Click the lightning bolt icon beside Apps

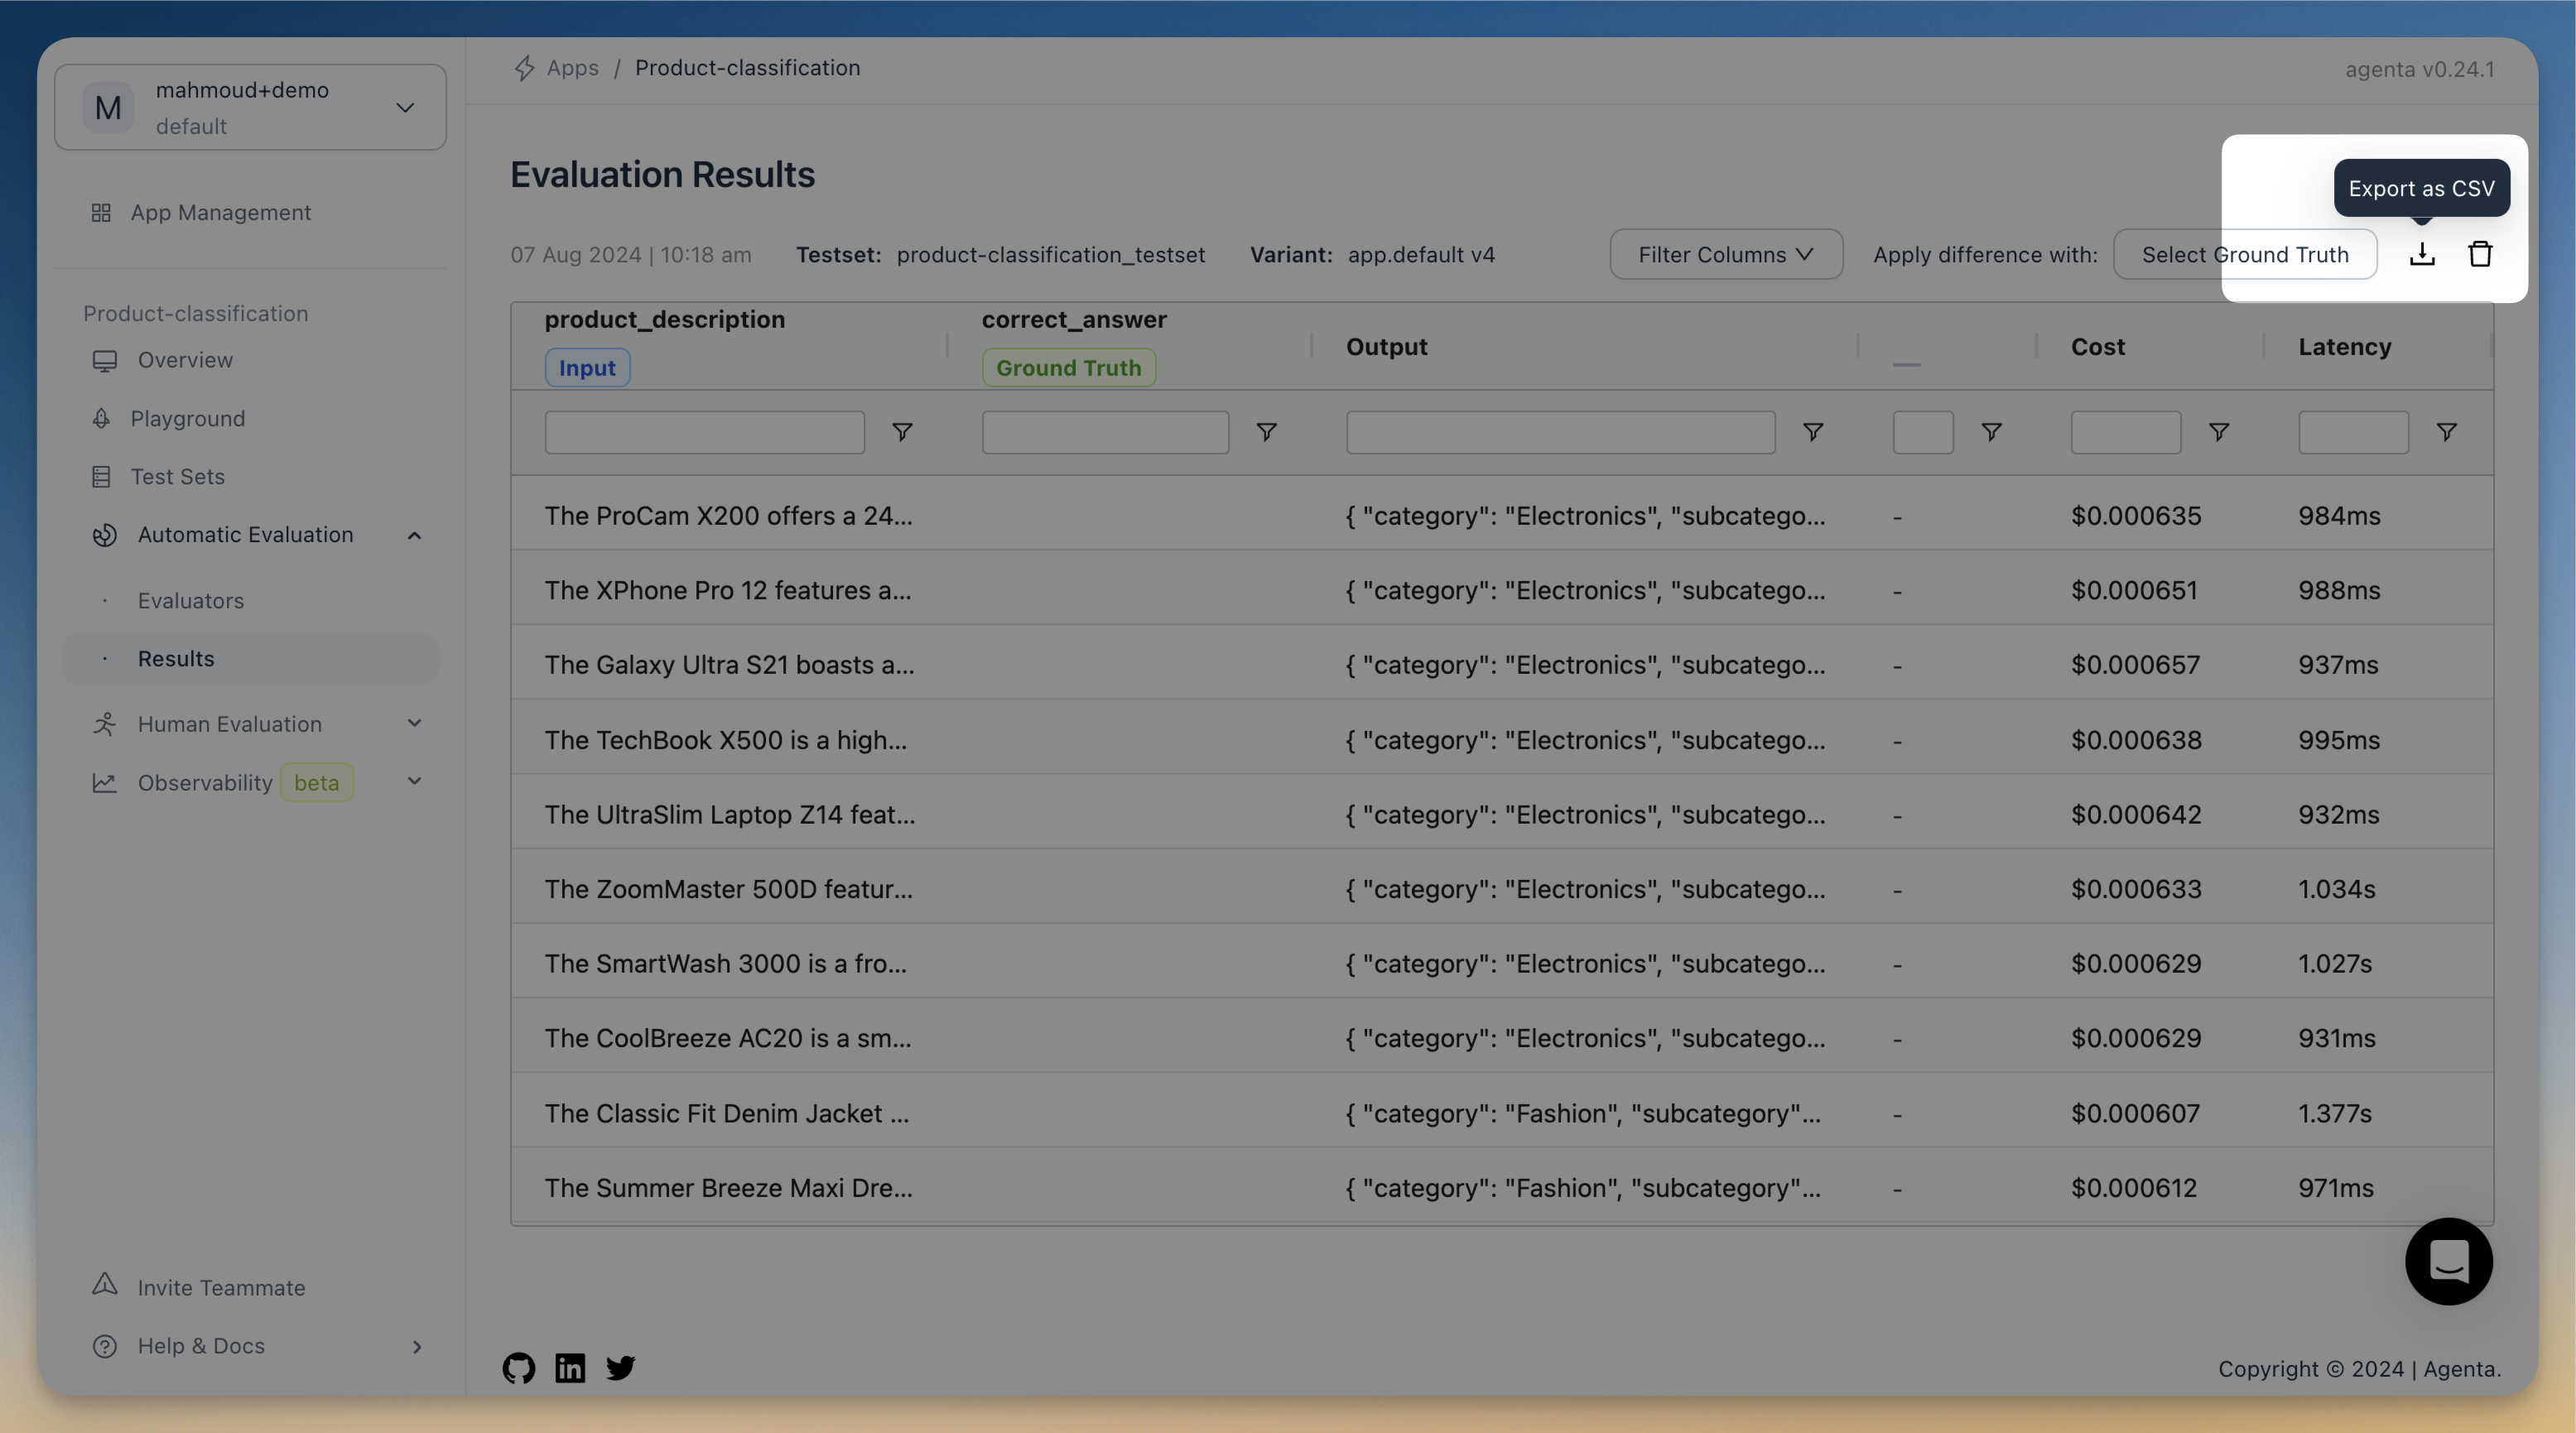click(x=524, y=68)
